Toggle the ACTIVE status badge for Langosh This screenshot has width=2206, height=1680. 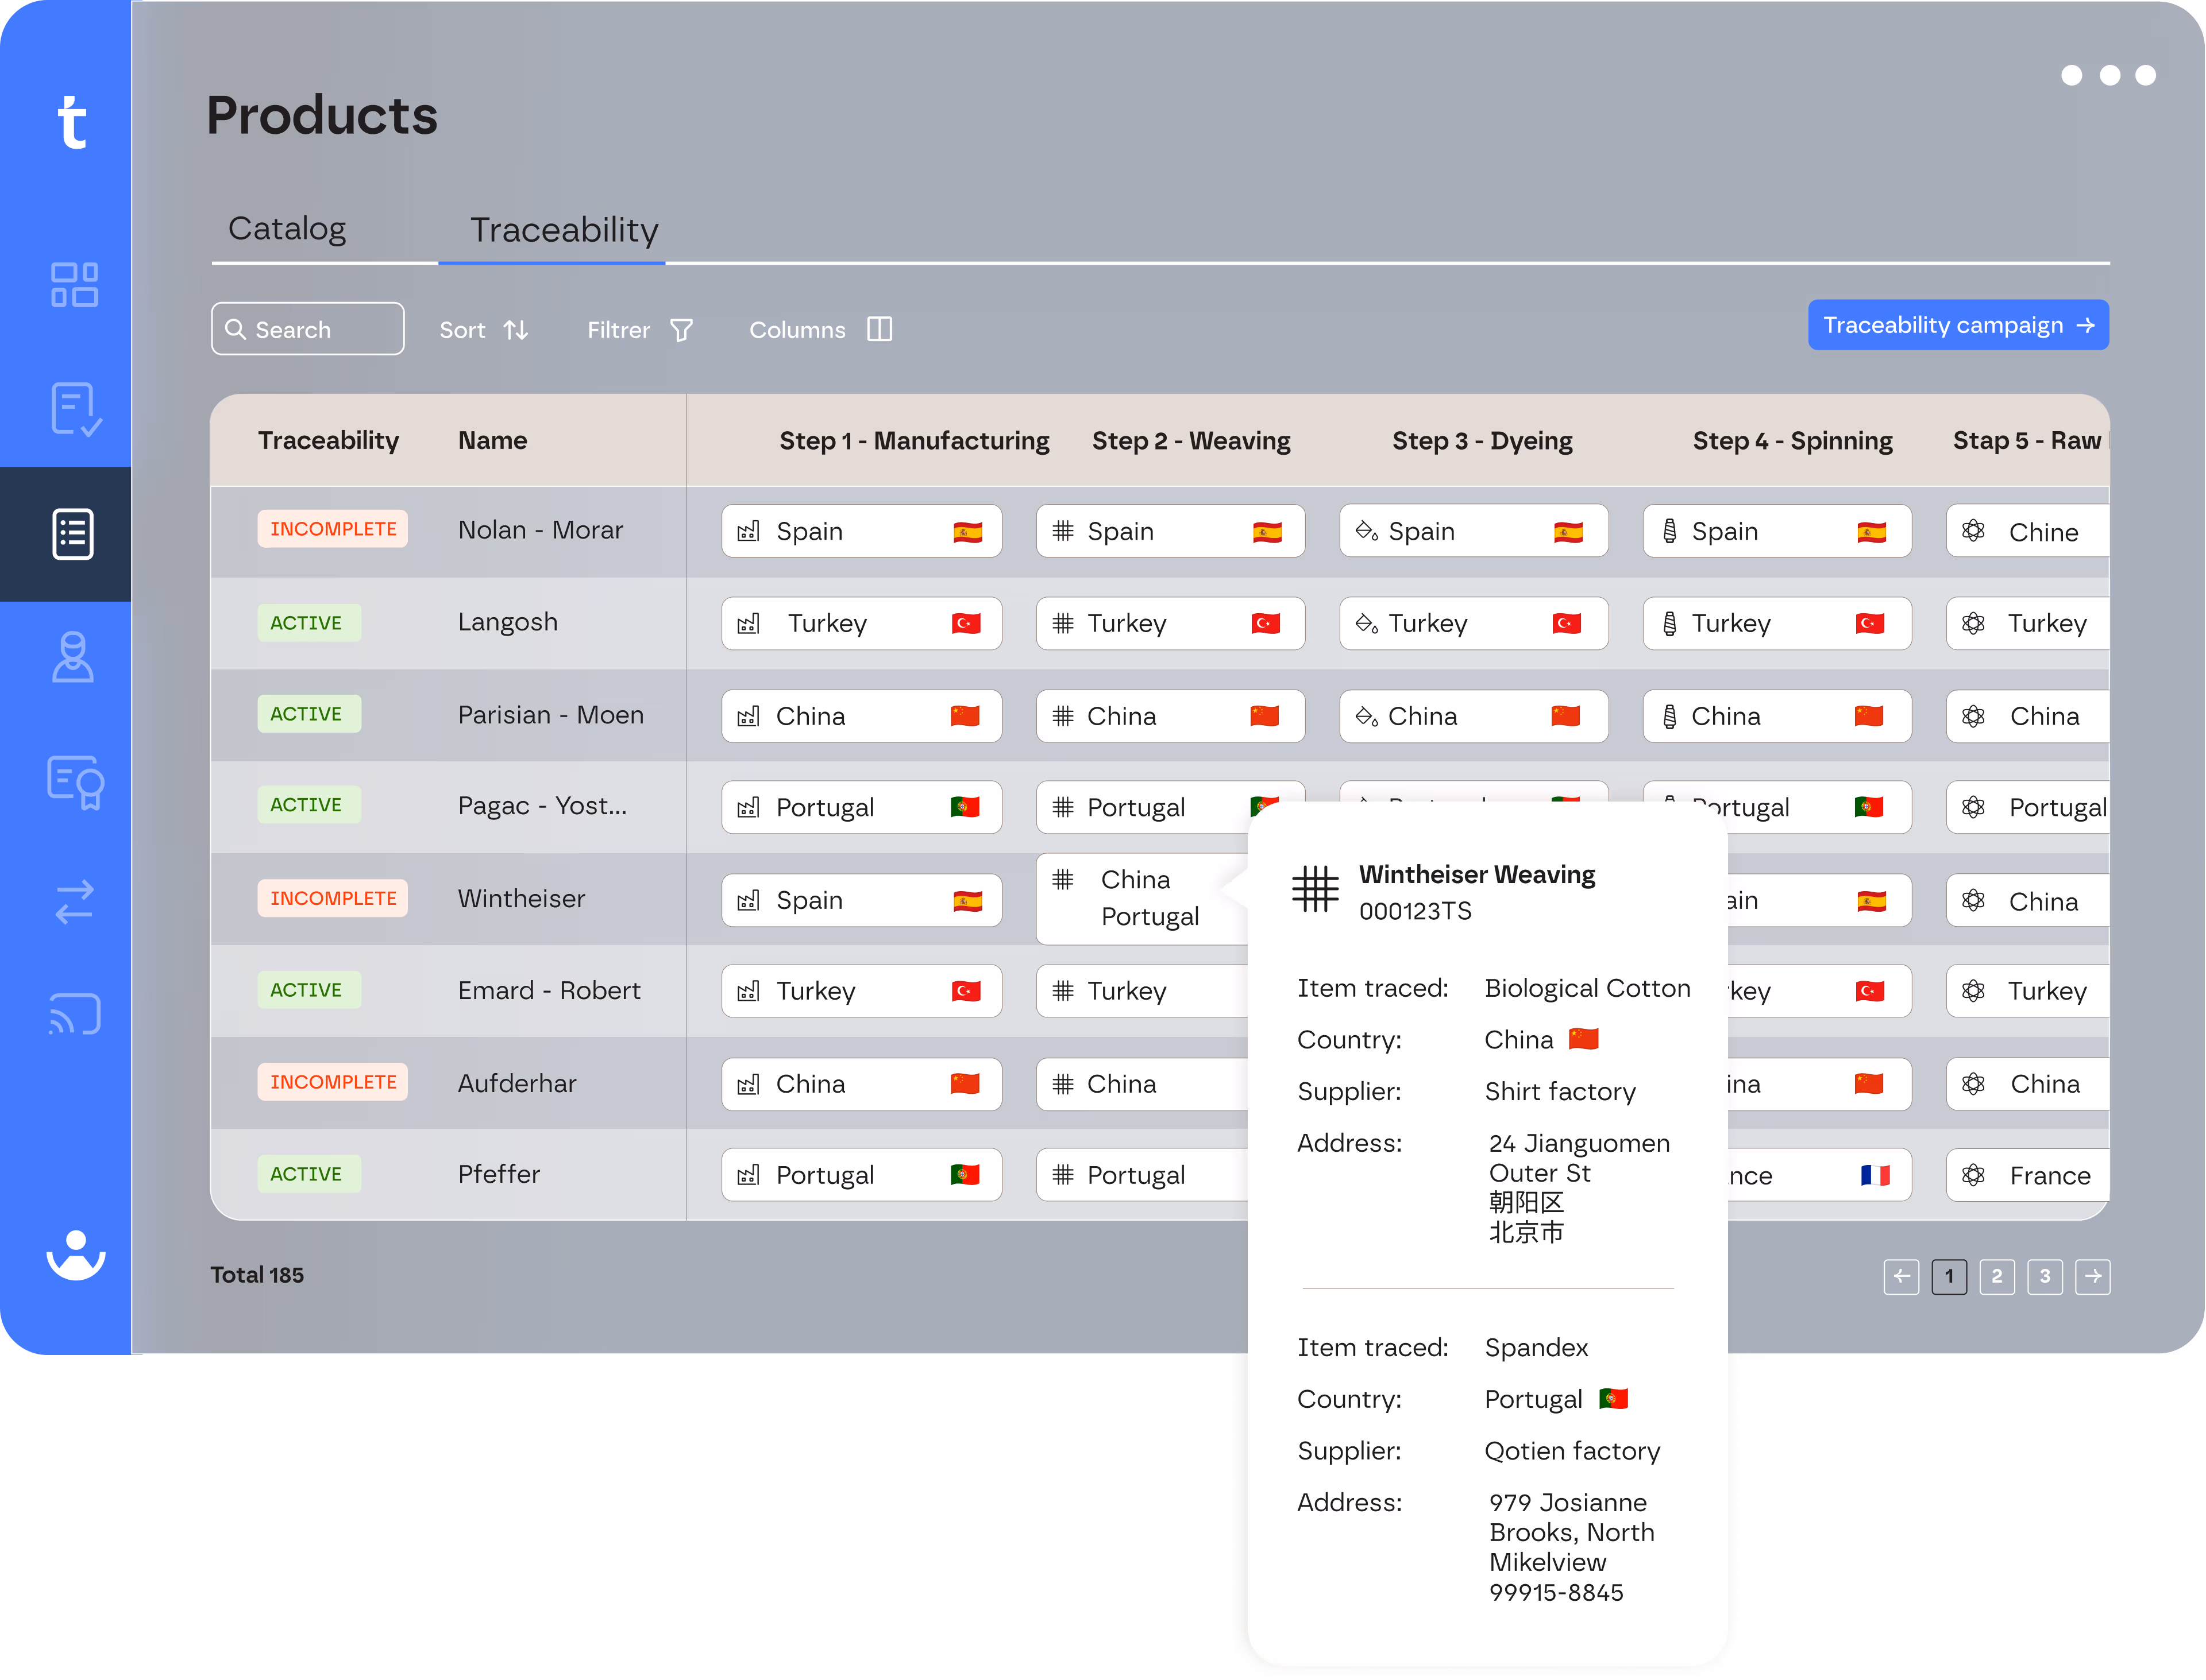point(308,622)
